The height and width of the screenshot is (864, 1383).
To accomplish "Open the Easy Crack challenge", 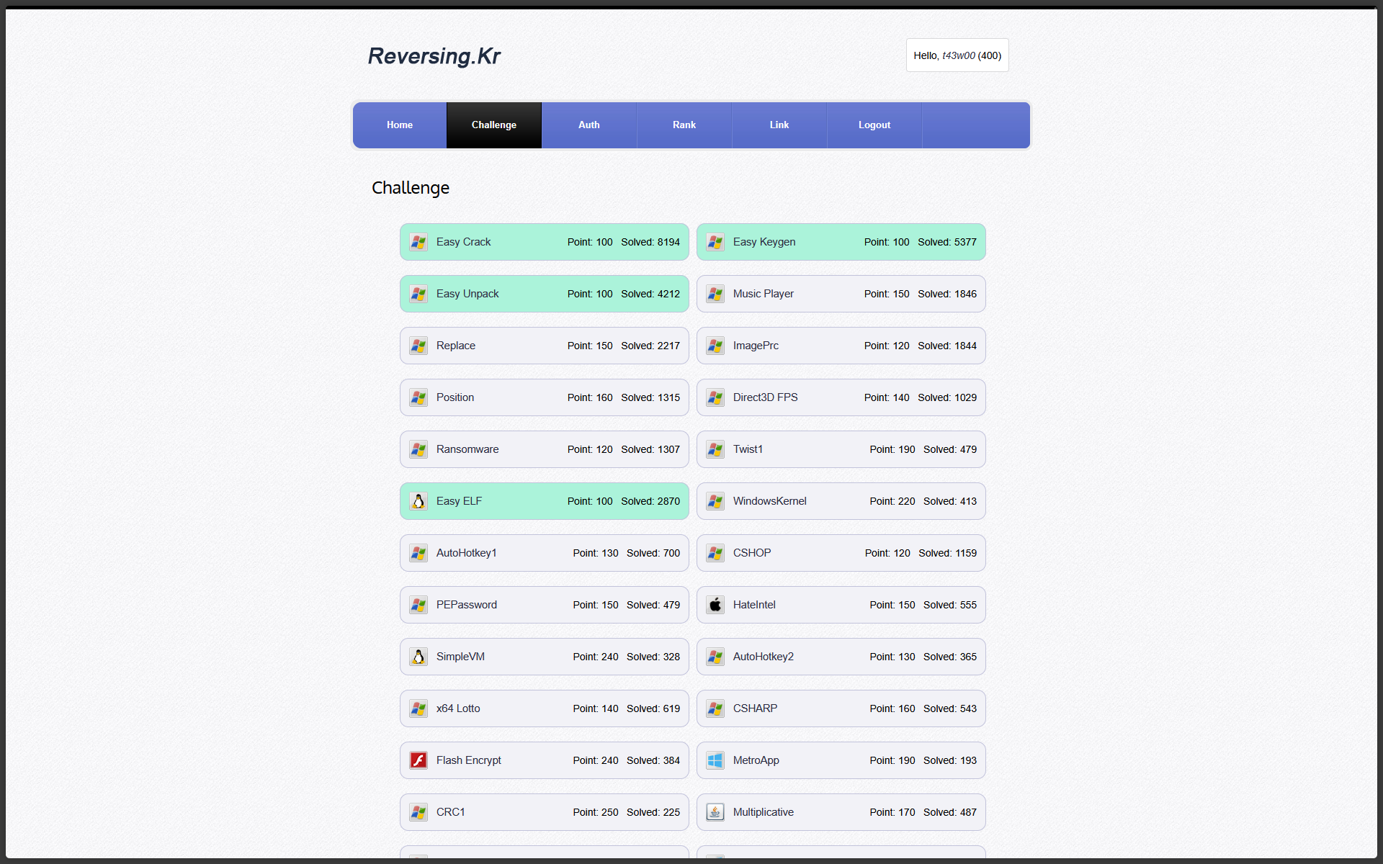I will [545, 242].
